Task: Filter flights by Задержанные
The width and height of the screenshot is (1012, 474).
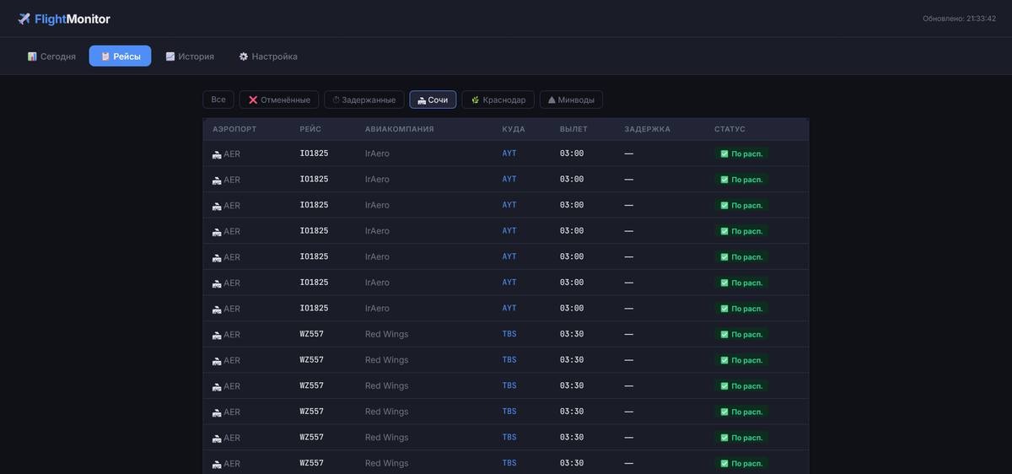Action: tap(364, 100)
